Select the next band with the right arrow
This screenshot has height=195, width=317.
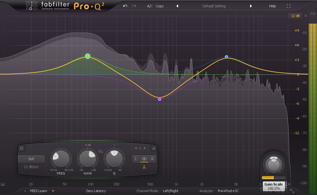click(145, 148)
